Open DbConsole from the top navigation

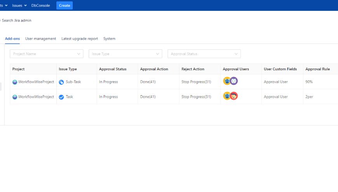click(40, 5)
